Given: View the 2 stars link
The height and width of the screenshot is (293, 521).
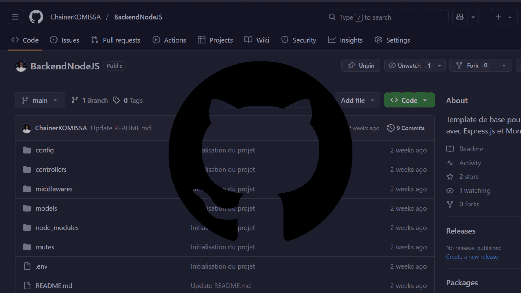Looking at the screenshot, I should coord(469,177).
